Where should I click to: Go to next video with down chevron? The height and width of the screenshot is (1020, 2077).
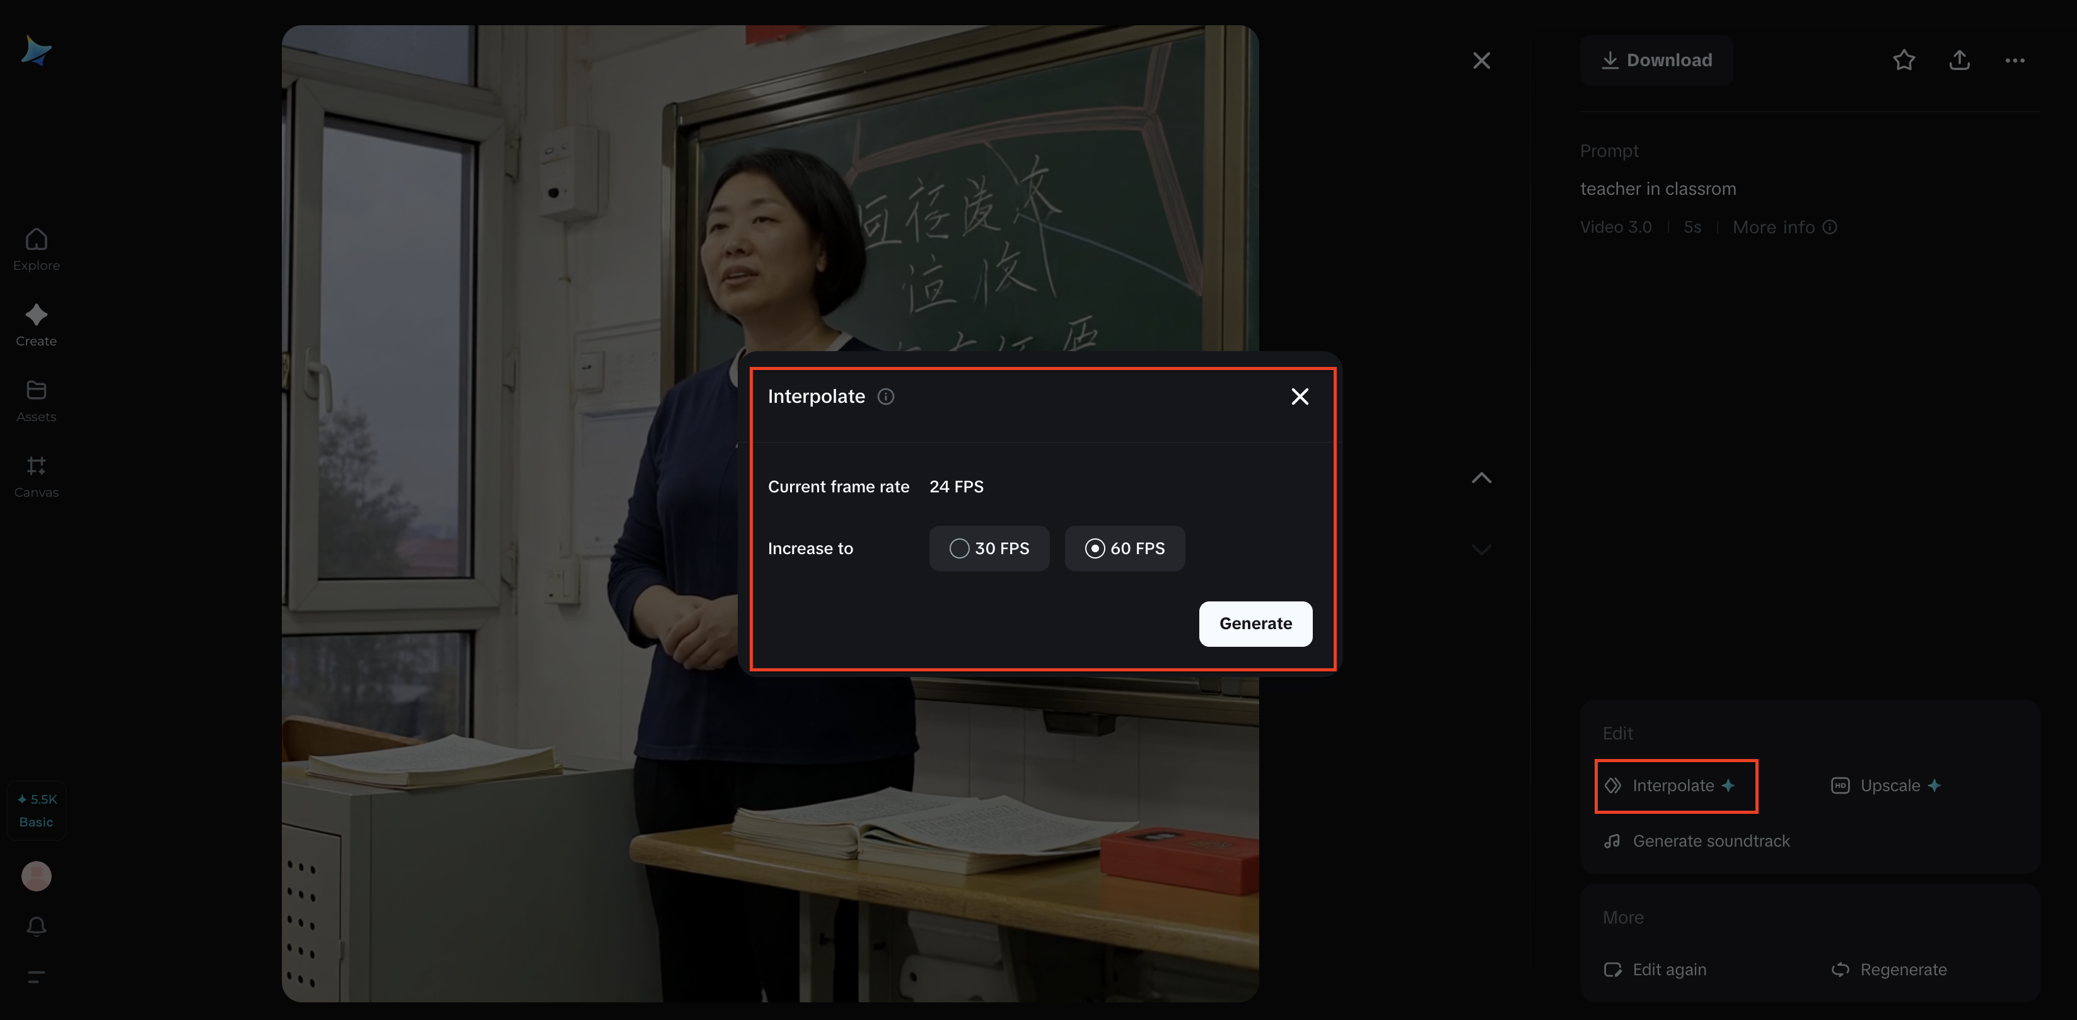(x=1481, y=549)
